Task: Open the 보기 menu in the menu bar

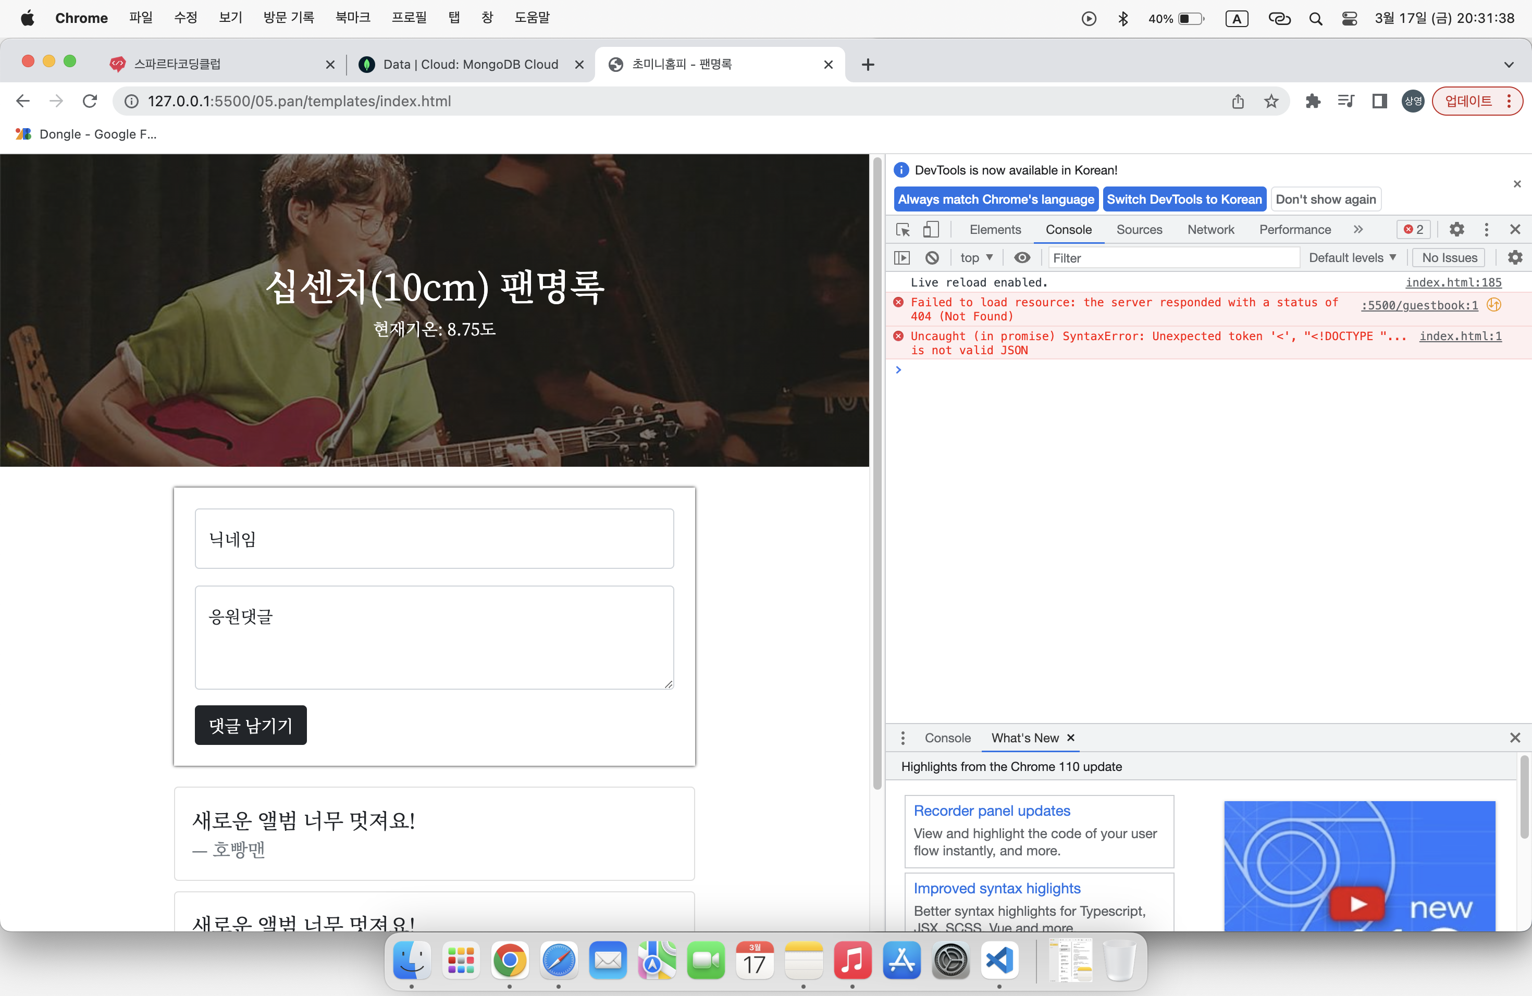Action: coord(230,18)
